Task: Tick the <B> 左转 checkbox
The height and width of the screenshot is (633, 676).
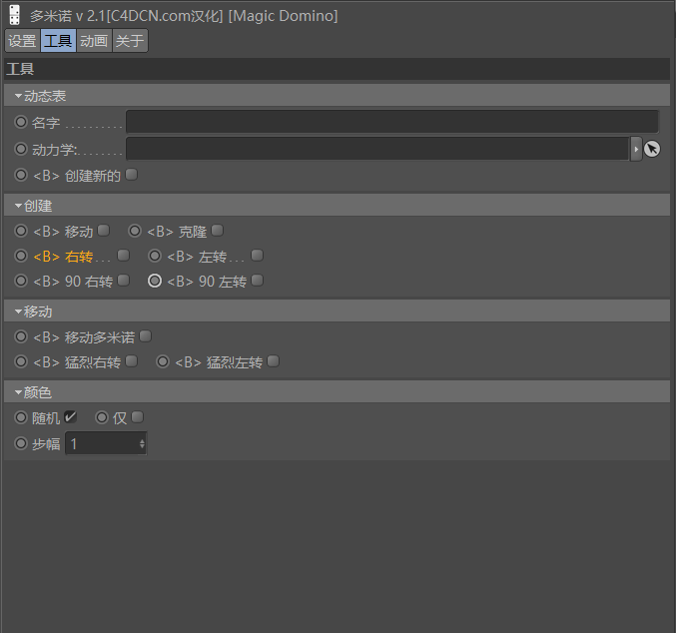Action: tap(258, 256)
